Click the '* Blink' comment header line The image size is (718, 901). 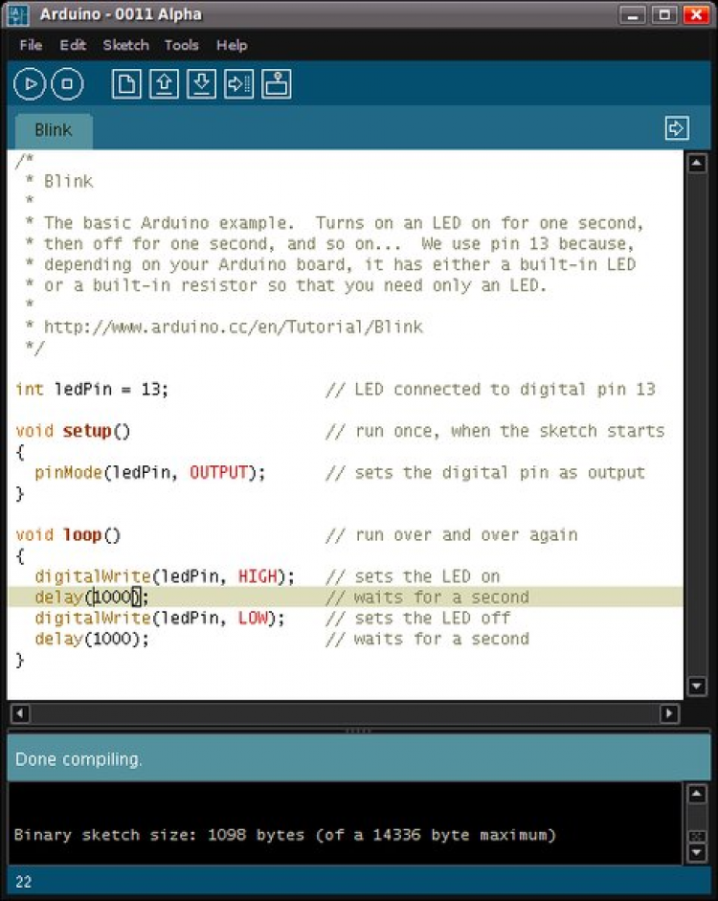click(x=59, y=181)
